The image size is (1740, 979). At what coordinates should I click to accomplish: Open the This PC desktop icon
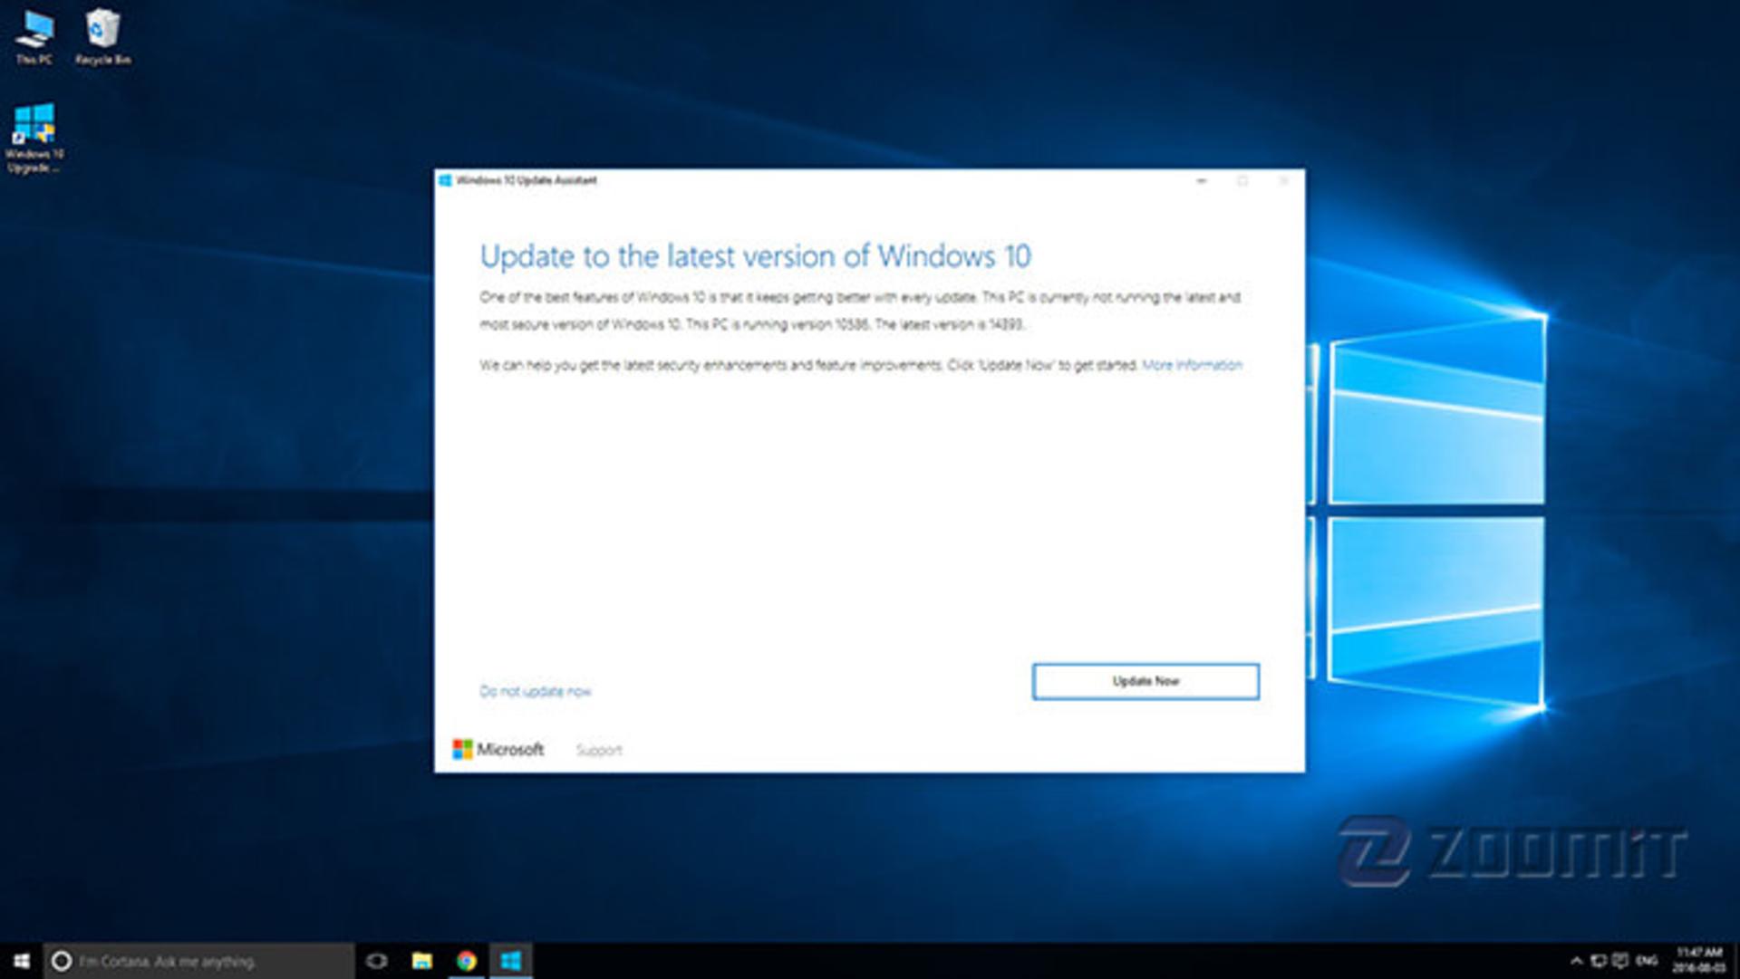point(34,36)
